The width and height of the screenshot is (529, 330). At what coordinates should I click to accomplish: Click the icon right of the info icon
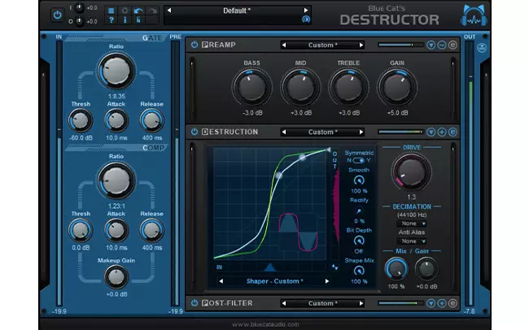click(138, 20)
